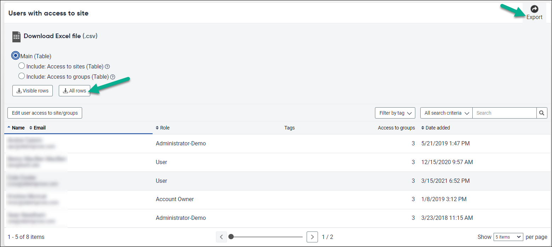The height and width of the screenshot is (247, 552).
Task: Select Include: Access to groups option
Action: point(22,76)
